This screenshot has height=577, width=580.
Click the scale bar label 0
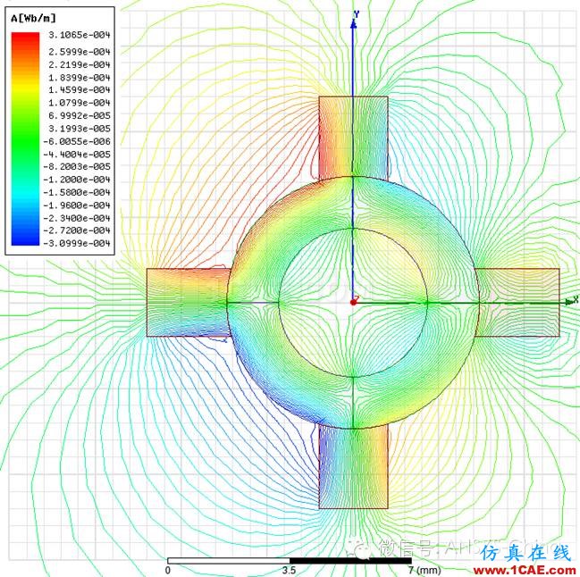tap(168, 571)
